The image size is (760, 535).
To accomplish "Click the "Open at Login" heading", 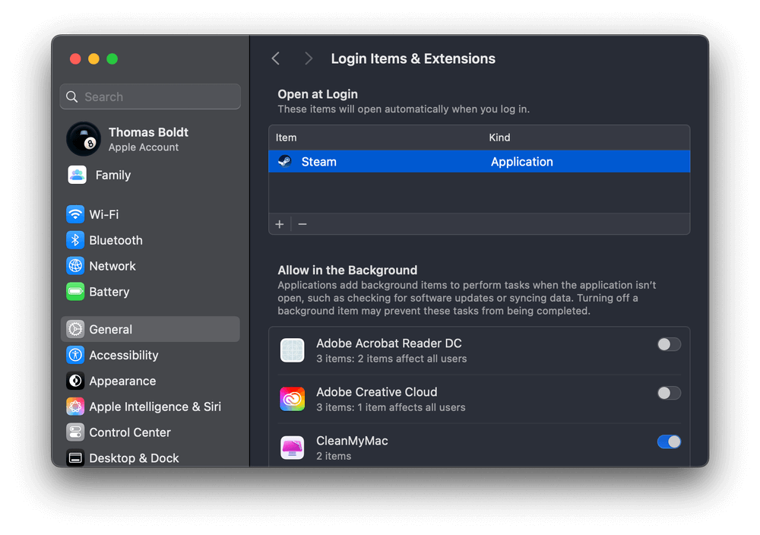I will click(318, 94).
